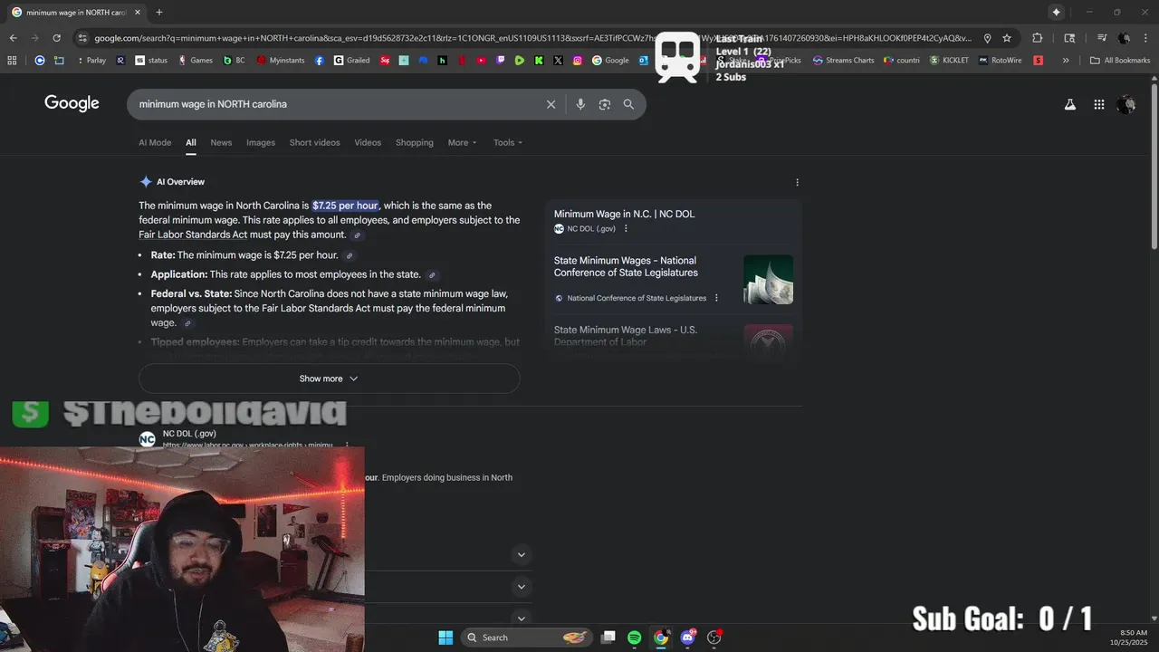Image resolution: width=1159 pixels, height=652 pixels.
Task: Open NC DOL source card options menu
Action: [626, 229]
